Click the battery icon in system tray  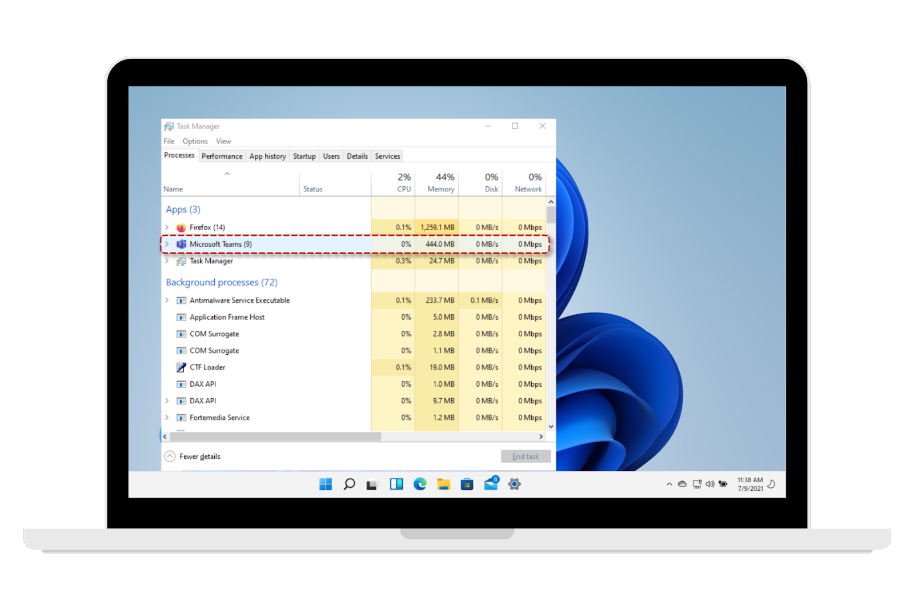tap(723, 484)
